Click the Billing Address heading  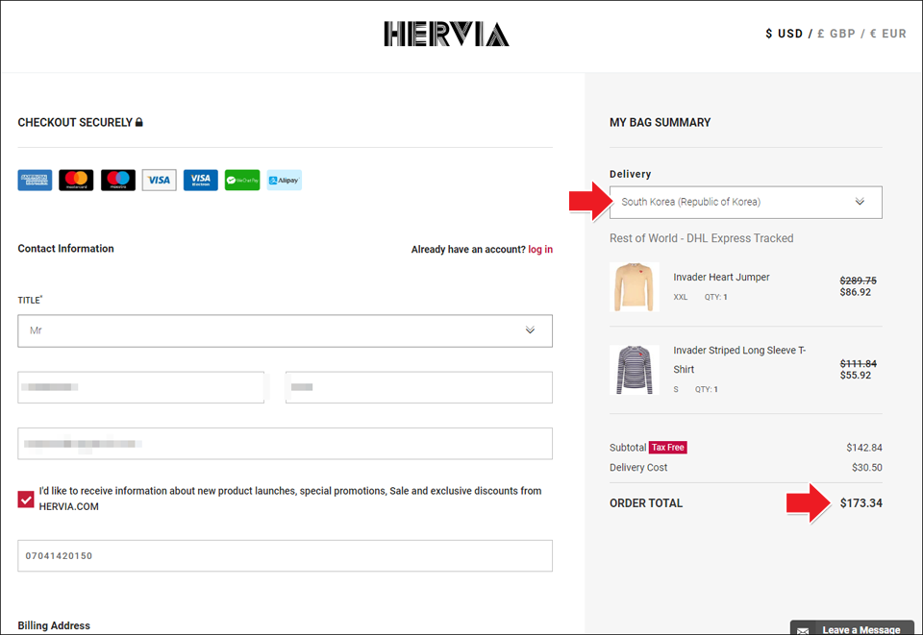(54, 625)
